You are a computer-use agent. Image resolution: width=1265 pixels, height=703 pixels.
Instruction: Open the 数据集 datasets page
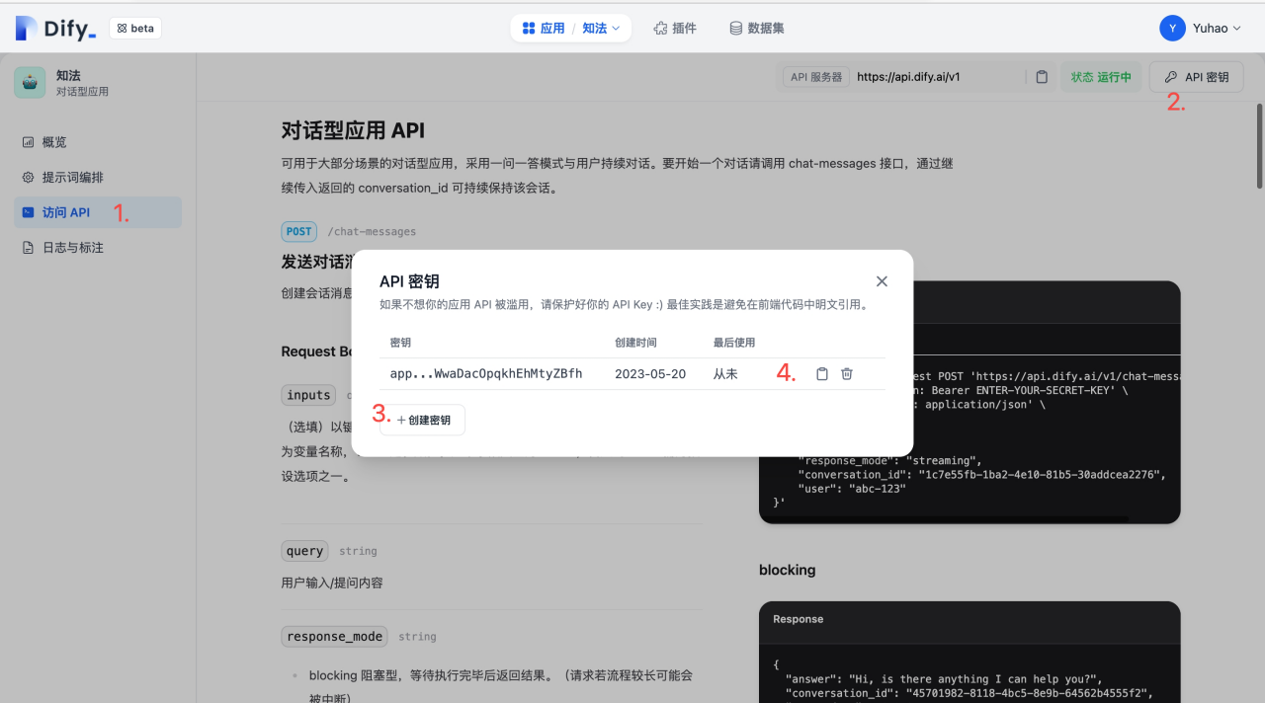click(x=756, y=28)
